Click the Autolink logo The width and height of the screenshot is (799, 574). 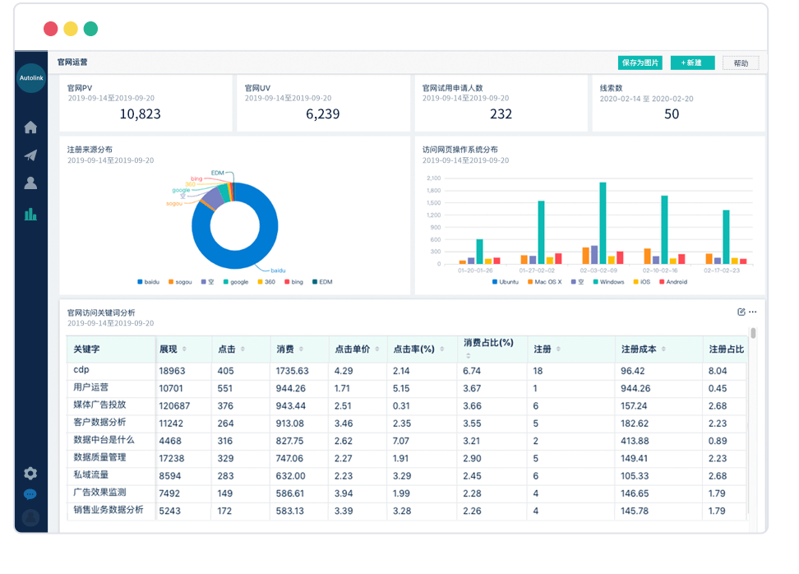(x=31, y=78)
